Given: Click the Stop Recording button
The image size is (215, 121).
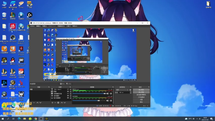Looking at the screenshot, I should pos(141,92).
